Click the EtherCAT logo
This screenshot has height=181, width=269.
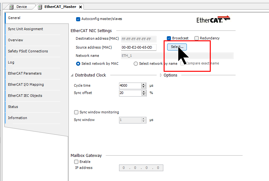[213, 19]
